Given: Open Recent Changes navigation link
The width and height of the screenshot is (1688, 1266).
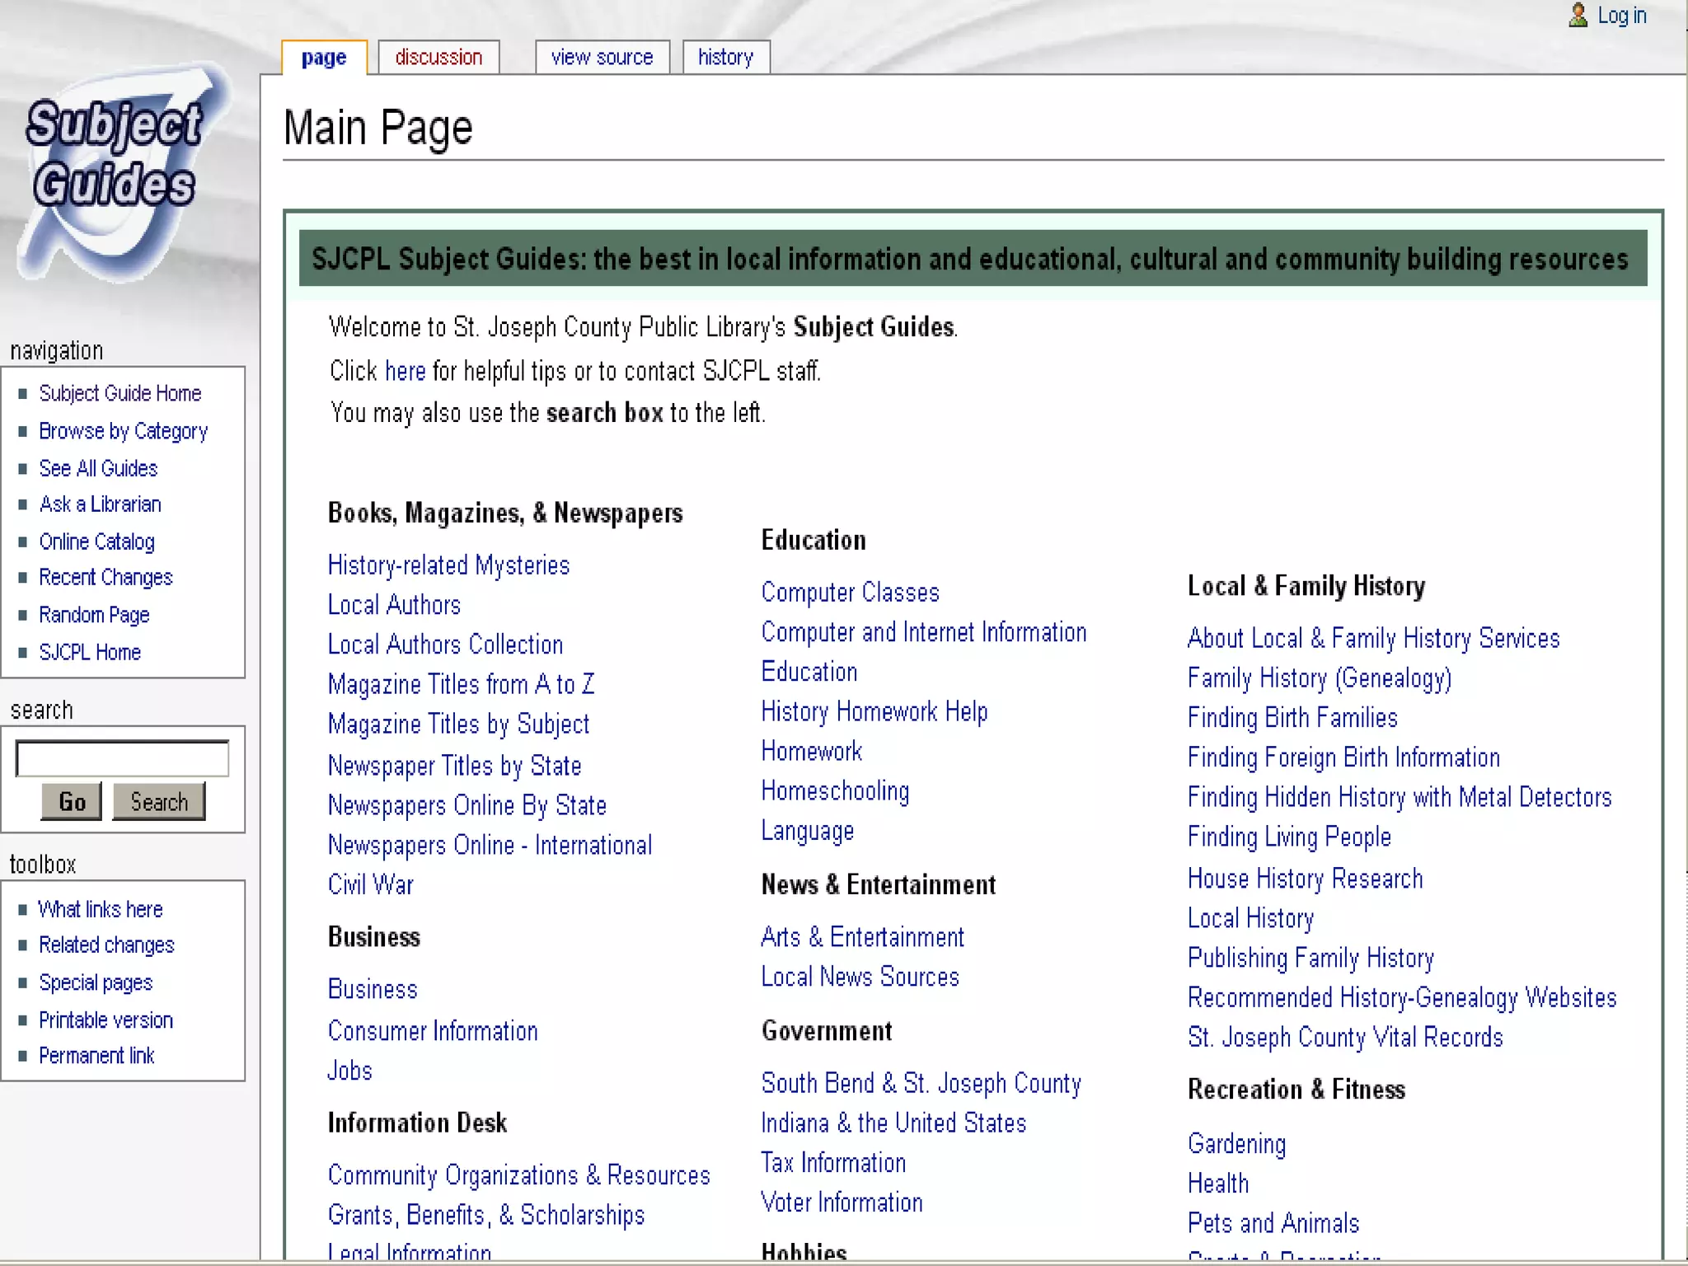Looking at the screenshot, I should coord(105,578).
